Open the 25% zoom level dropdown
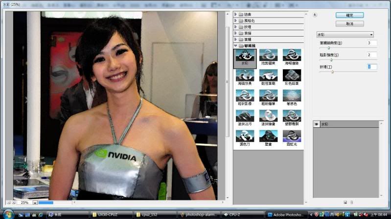The width and height of the screenshot is (391, 219). click(35, 202)
